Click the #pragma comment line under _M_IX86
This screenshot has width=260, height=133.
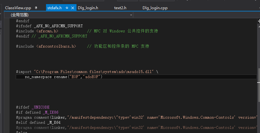point(137,117)
